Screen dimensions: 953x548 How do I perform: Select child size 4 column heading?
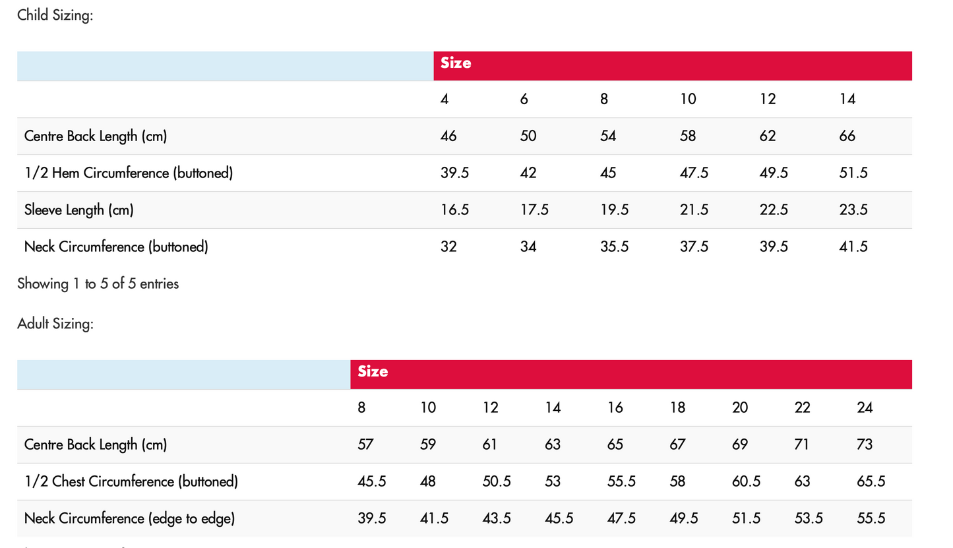click(x=445, y=100)
